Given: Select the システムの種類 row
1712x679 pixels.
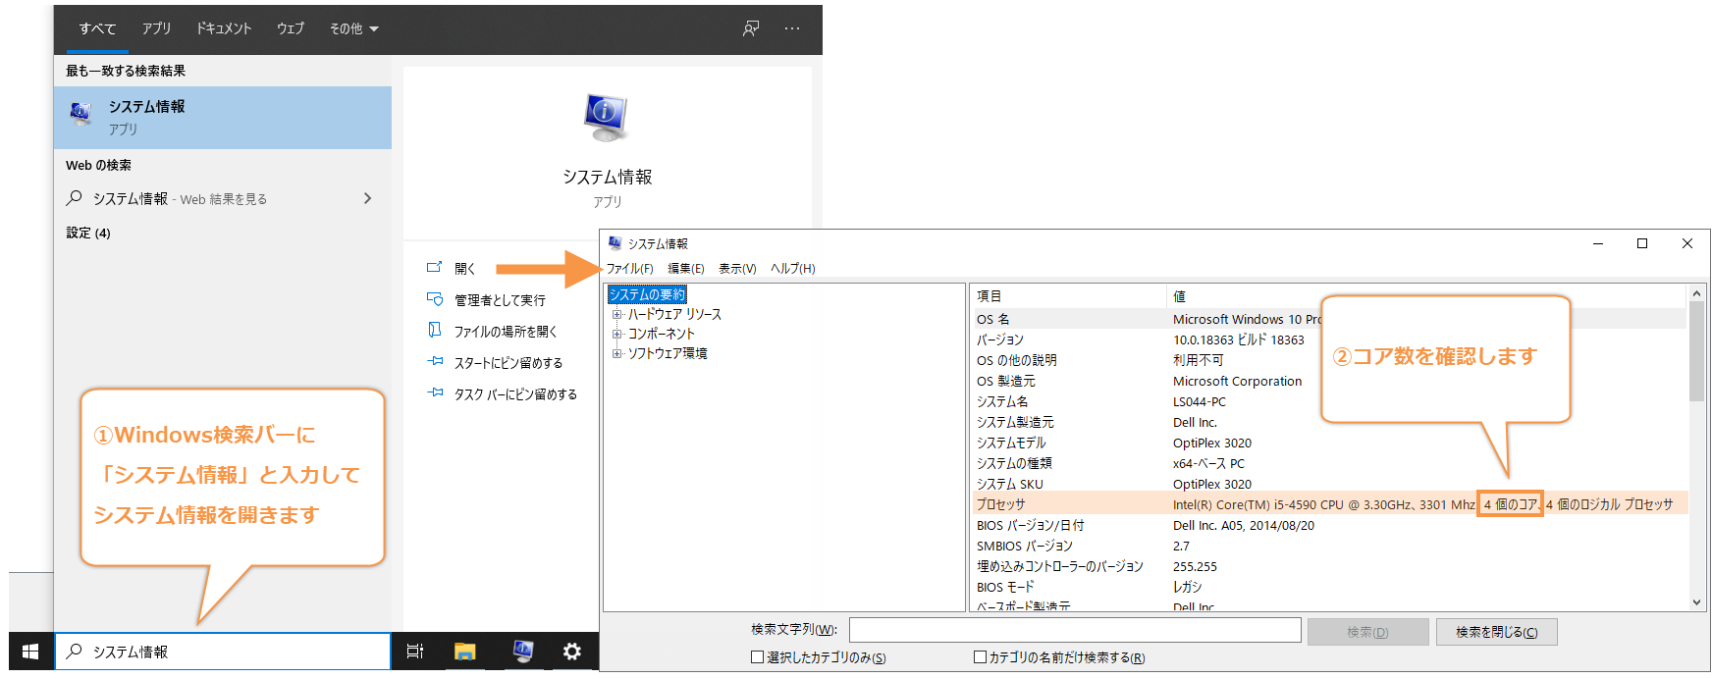Looking at the screenshot, I should (x=1329, y=463).
